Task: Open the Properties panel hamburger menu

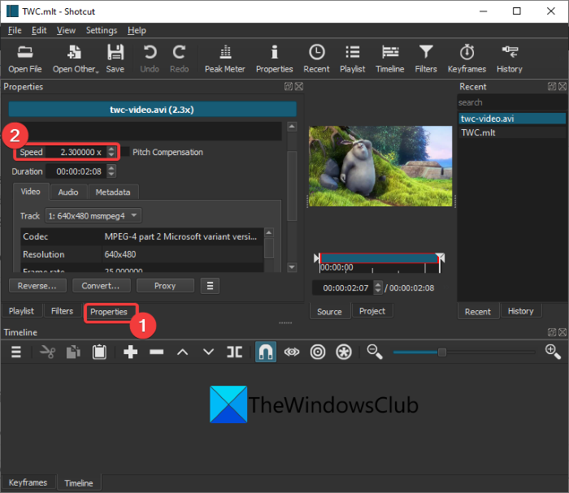Action: (x=210, y=286)
